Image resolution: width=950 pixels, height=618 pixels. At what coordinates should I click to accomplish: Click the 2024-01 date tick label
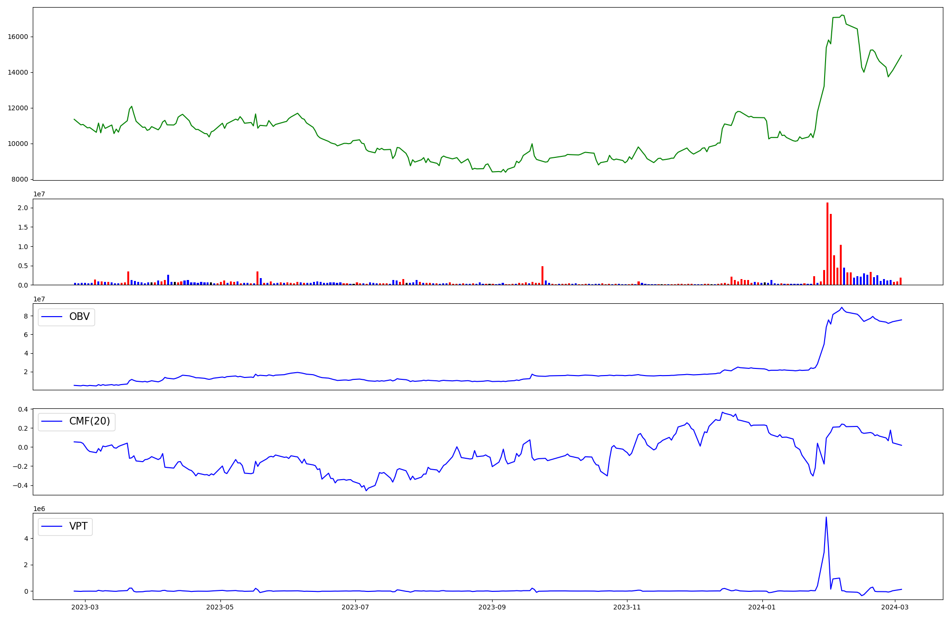tap(762, 607)
